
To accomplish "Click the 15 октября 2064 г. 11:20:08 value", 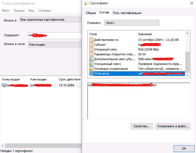I will [x=158, y=40].
